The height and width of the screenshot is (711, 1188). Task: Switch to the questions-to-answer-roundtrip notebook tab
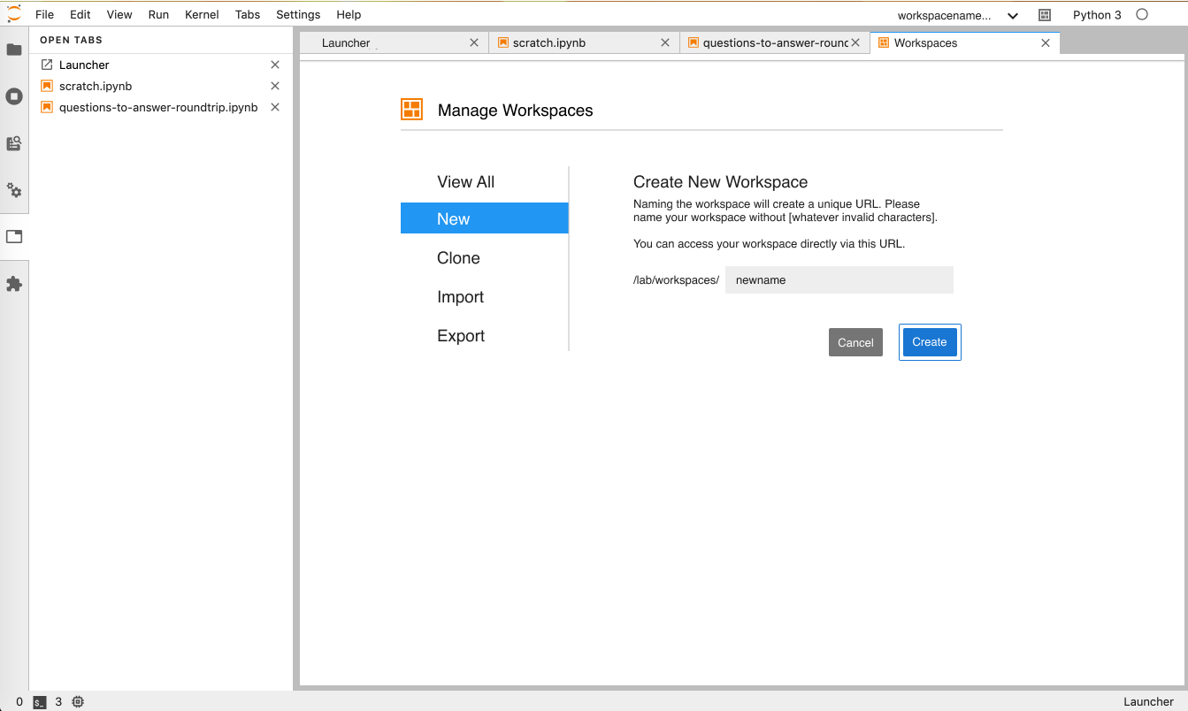click(x=774, y=42)
